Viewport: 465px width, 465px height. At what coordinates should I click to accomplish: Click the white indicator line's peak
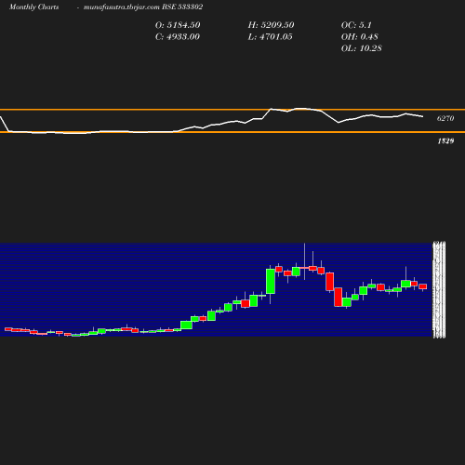pos(299,109)
